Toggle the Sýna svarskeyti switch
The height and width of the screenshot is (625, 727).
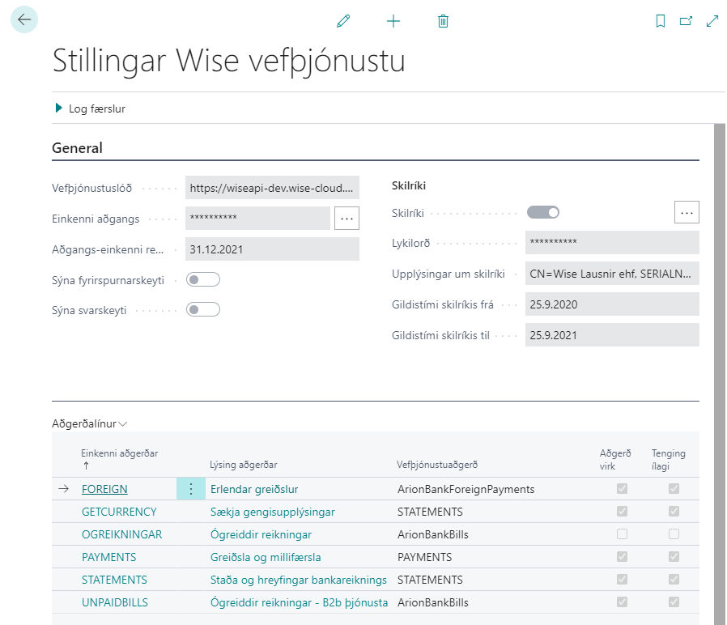pyautogui.click(x=202, y=309)
